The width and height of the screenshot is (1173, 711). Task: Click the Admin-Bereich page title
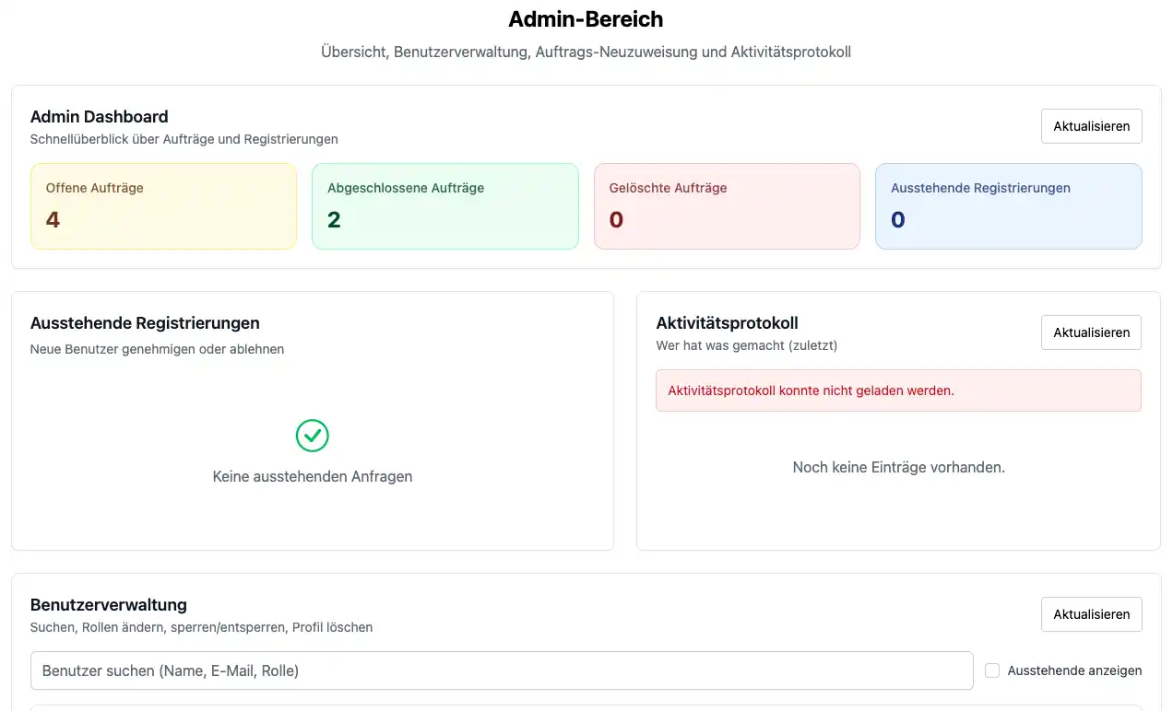(x=586, y=19)
